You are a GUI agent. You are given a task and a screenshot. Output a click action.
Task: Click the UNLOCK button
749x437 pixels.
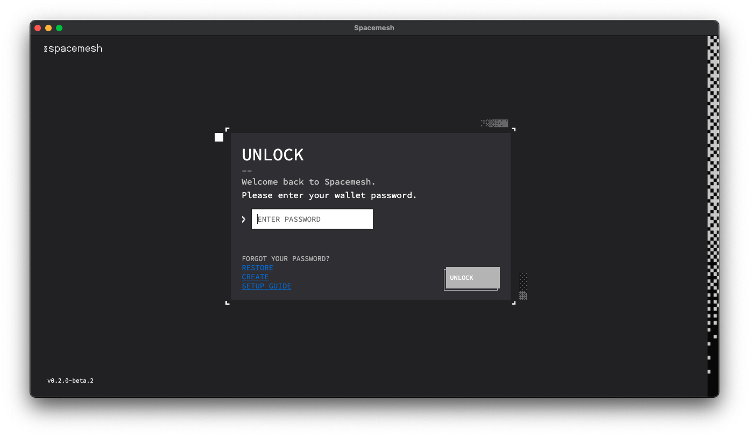click(x=472, y=278)
